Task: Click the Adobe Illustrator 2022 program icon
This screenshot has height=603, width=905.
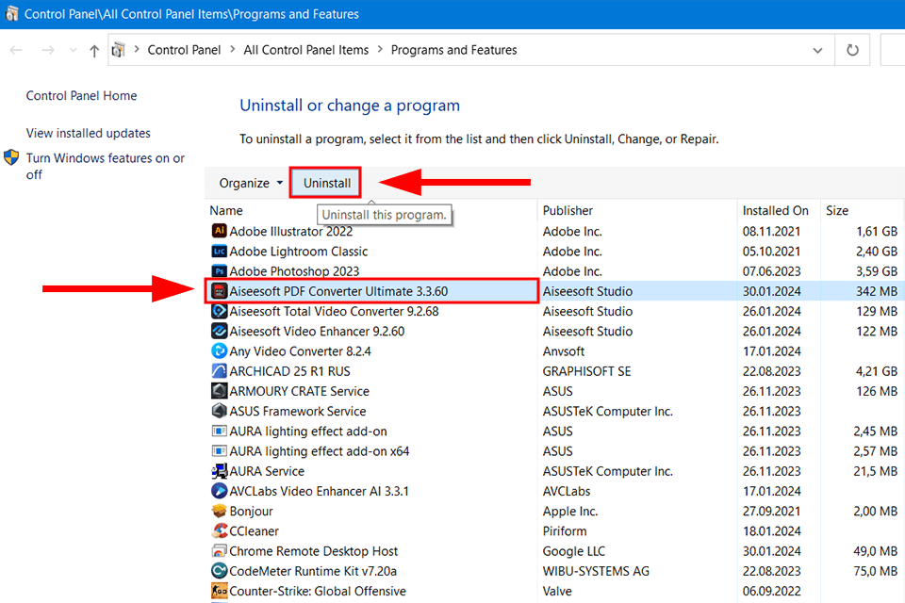Action: [220, 231]
